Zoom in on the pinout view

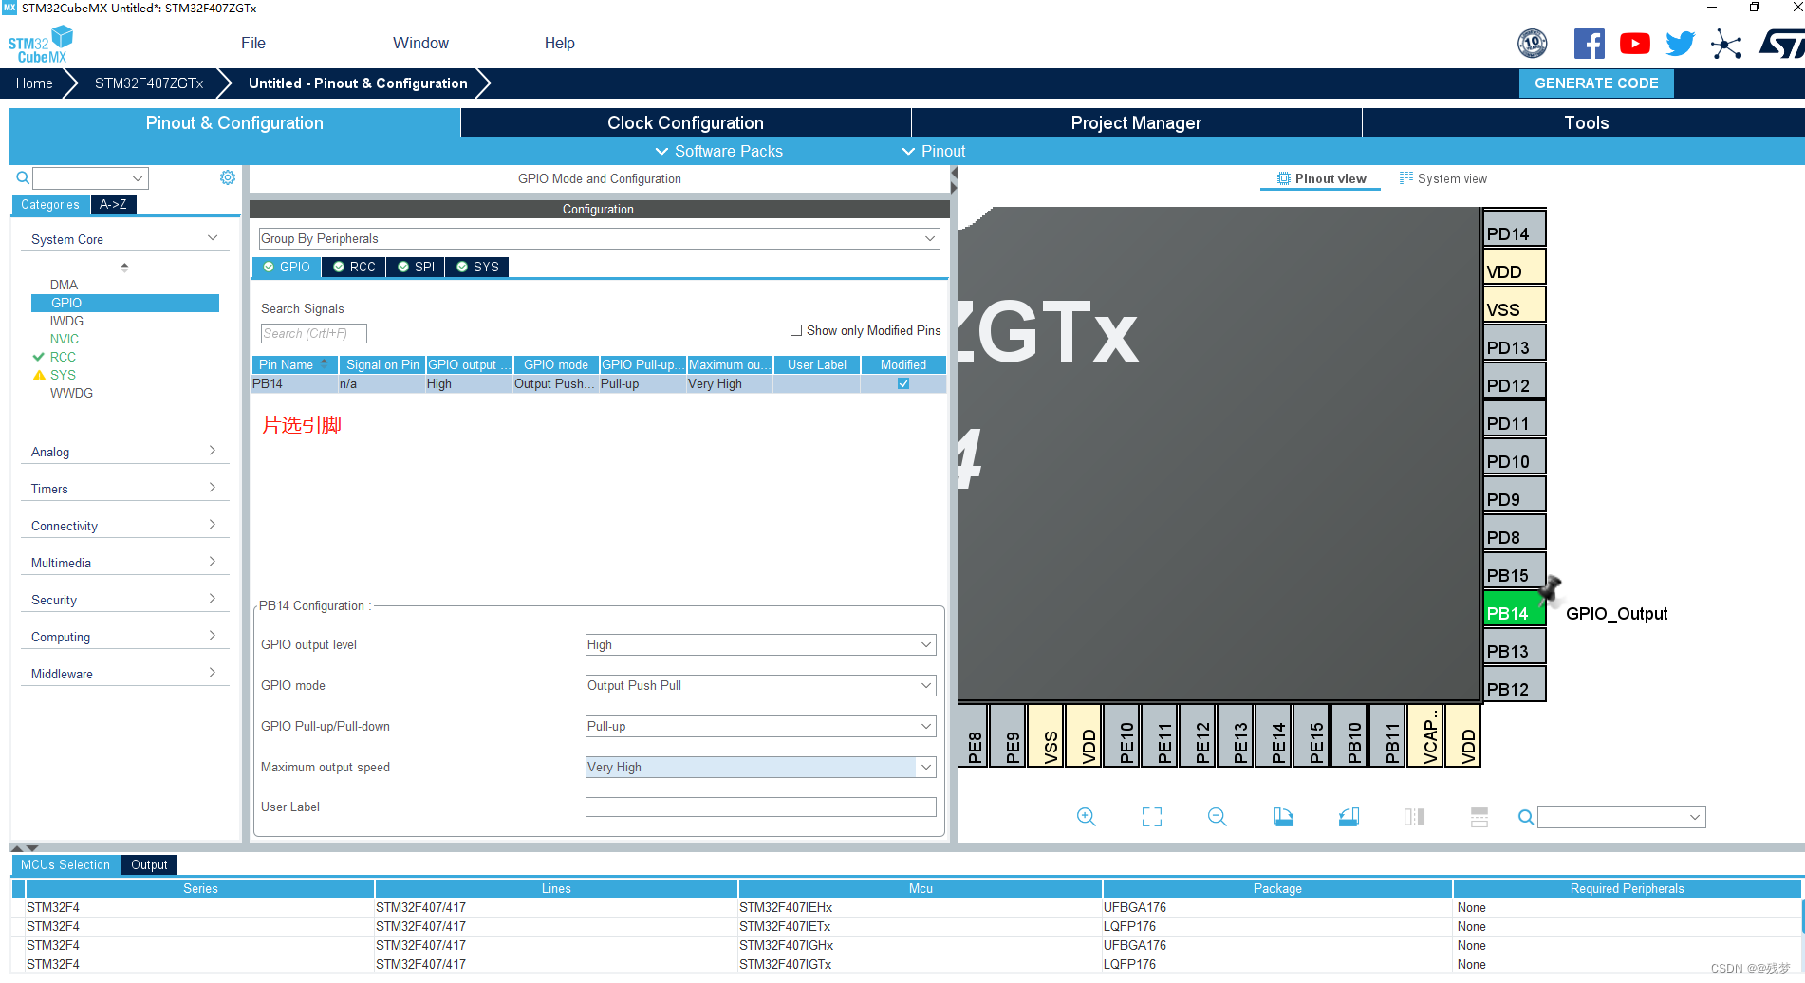(x=1087, y=817)
